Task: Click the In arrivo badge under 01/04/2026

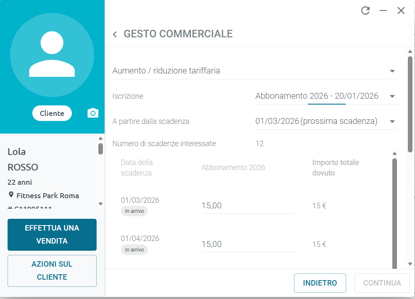Action: pos(134,250)
